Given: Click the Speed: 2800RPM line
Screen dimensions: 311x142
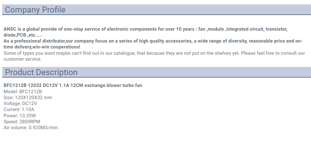Looking at the screenshot, I should click(x=22, y=122).
